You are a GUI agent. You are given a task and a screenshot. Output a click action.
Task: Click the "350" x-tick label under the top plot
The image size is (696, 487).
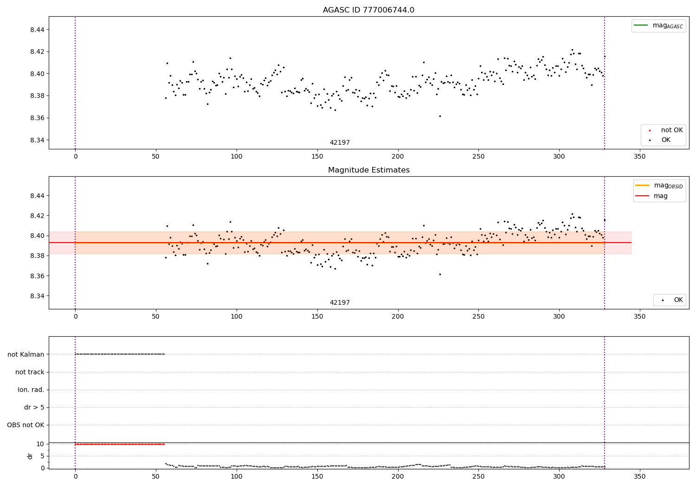(640, 157)
